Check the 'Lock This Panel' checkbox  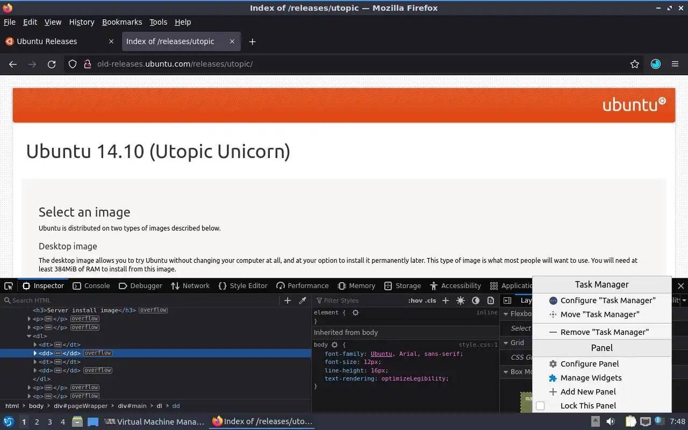[540, 406]
